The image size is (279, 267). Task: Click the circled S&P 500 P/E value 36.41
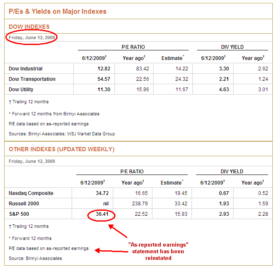point(101,214)
